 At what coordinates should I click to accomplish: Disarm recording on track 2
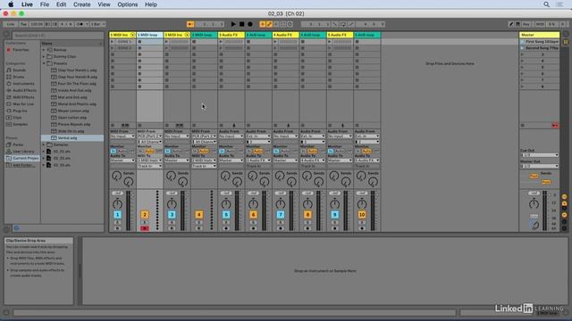pyautogui.click(x=145, y=228)
